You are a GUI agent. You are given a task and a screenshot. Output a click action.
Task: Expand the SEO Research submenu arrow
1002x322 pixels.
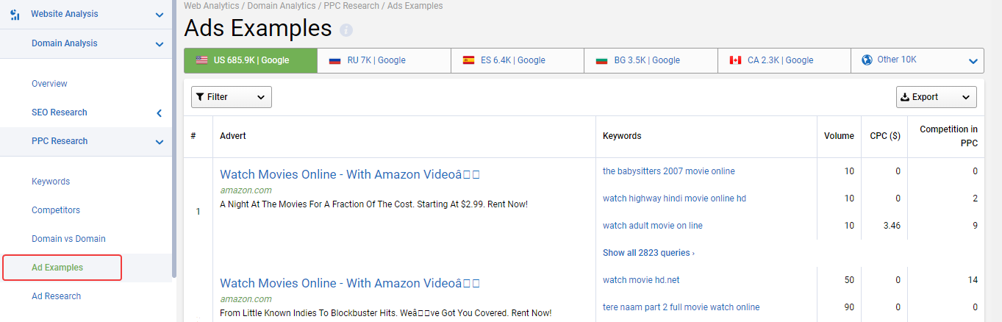pos(160,112)
